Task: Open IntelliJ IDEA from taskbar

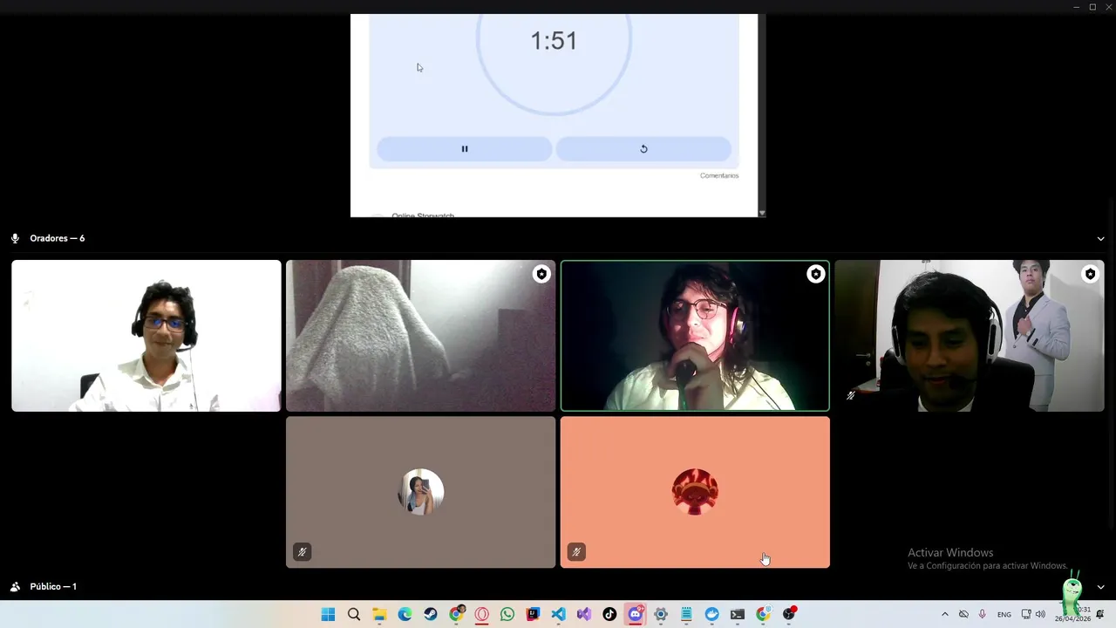Action: (533, 614)
